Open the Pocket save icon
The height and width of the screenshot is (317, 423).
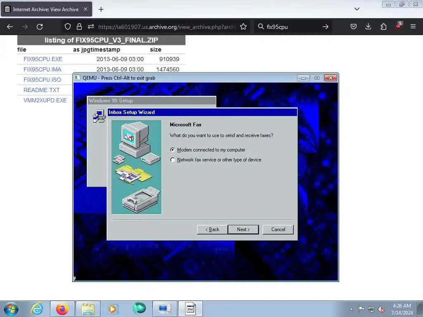coord(354,27)
